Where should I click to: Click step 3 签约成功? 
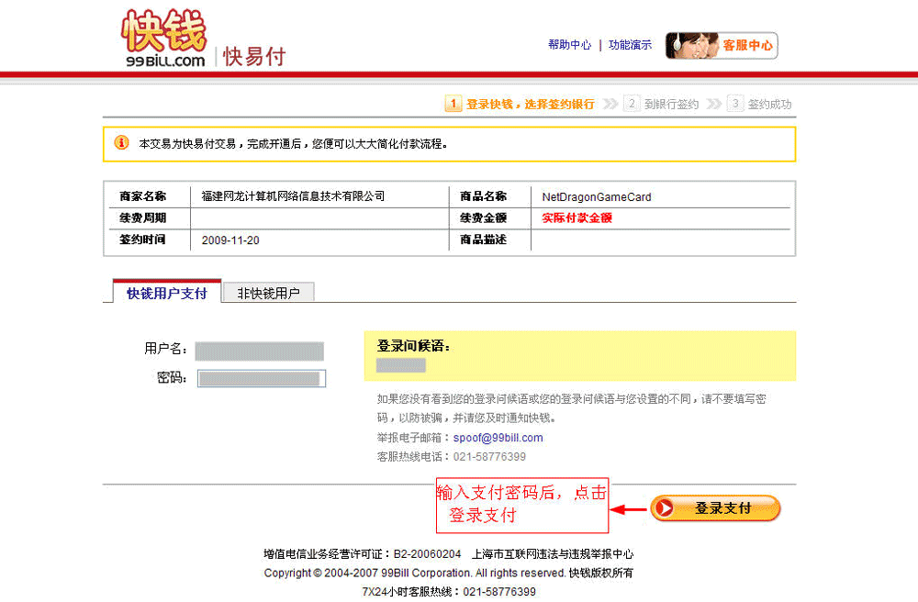pyautogui.click(x=759, y=104)
